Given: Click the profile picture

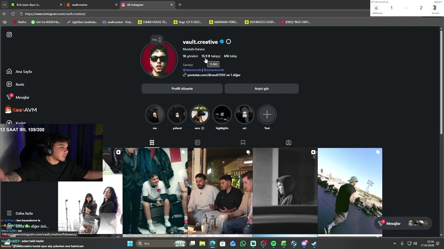Looking at the screenshot, I should [159, 59].
